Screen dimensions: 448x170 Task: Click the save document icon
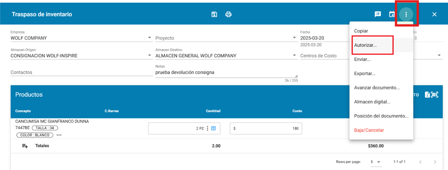[214, 14]
